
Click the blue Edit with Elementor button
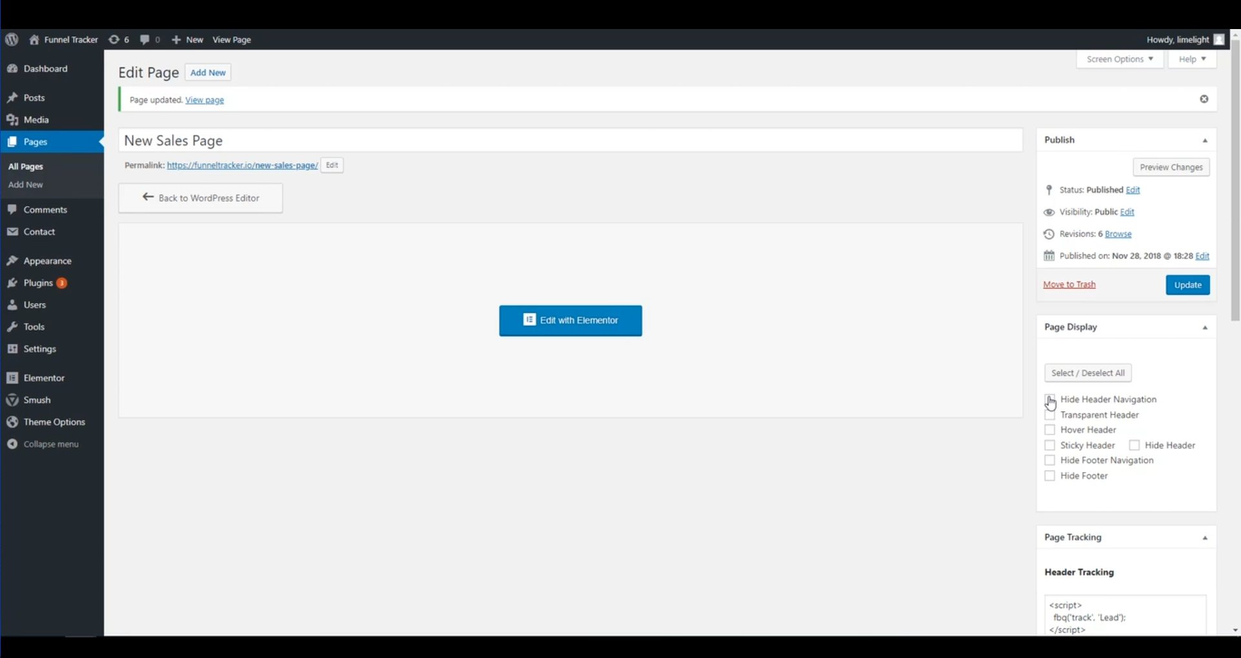(570, 320)
